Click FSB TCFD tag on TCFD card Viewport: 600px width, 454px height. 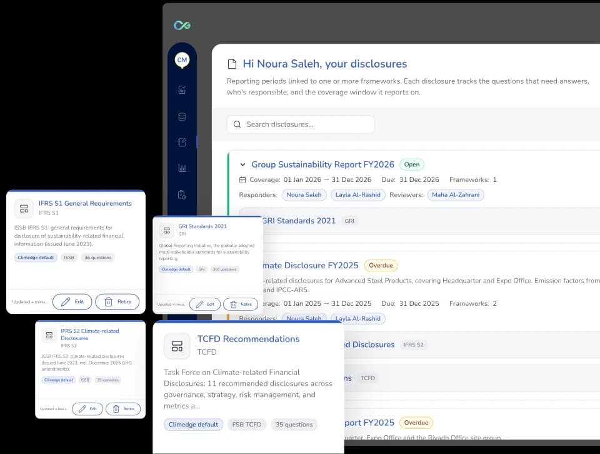(x=247, y=425)
